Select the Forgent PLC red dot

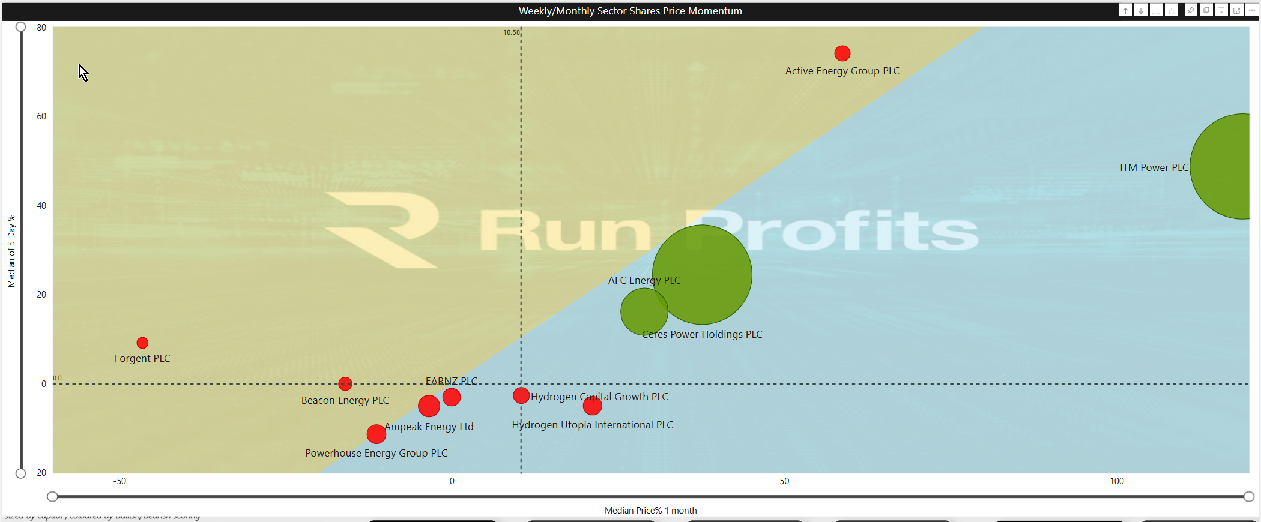(x=142, y=343)
